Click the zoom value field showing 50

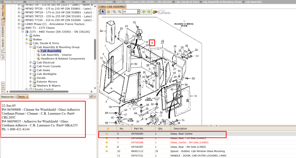130,12
